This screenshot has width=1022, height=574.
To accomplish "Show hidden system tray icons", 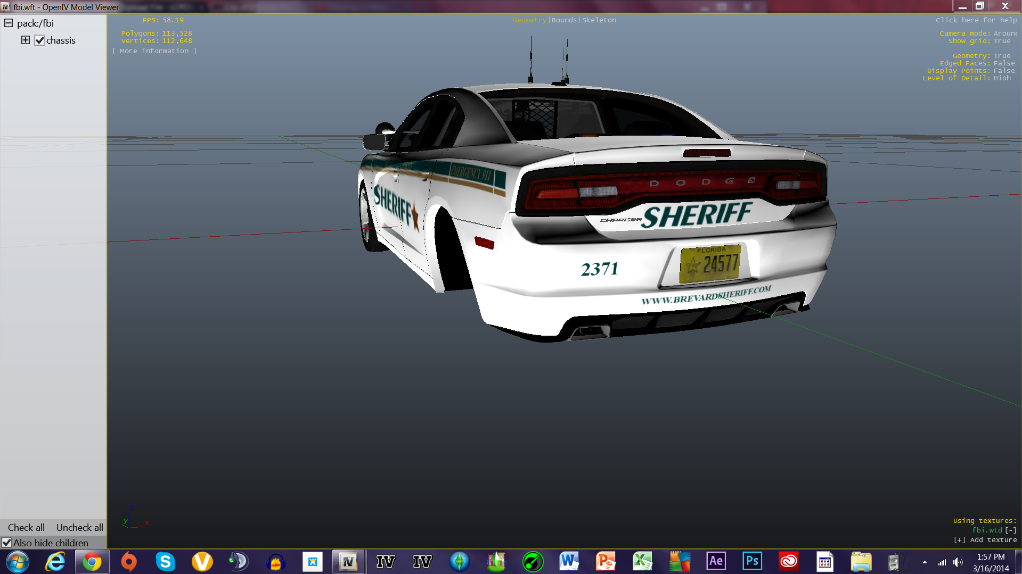I will [x=925, y=562].
